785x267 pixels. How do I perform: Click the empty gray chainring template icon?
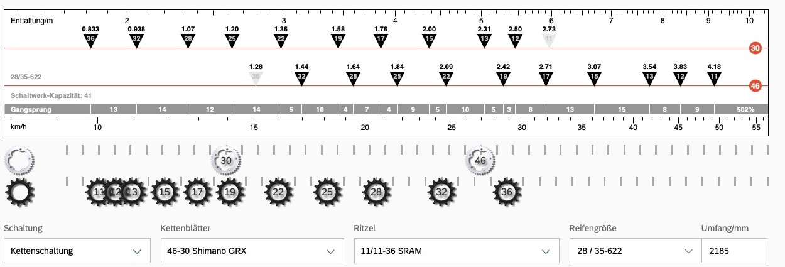point(19,160)
